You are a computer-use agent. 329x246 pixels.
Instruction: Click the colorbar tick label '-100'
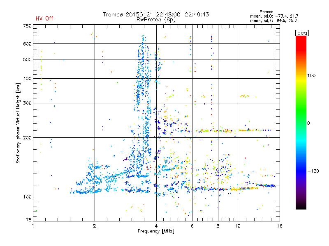[313, 171]
